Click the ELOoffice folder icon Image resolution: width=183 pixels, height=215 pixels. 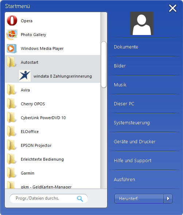(11, 131)
